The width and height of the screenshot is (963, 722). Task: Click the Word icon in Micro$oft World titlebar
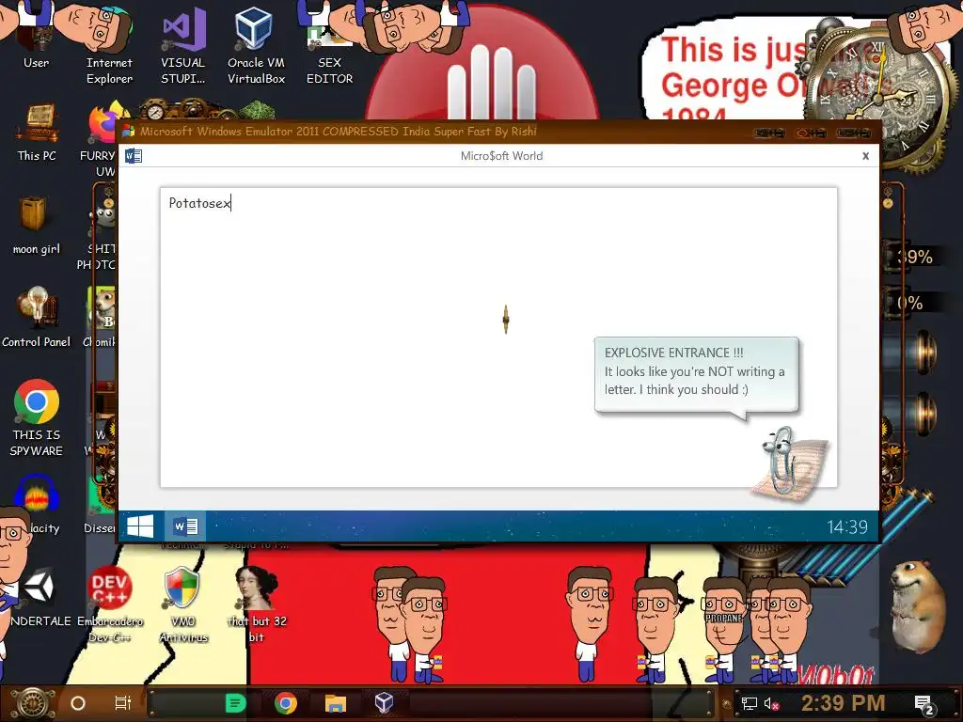pyautogui.click(x=134, y=156)
